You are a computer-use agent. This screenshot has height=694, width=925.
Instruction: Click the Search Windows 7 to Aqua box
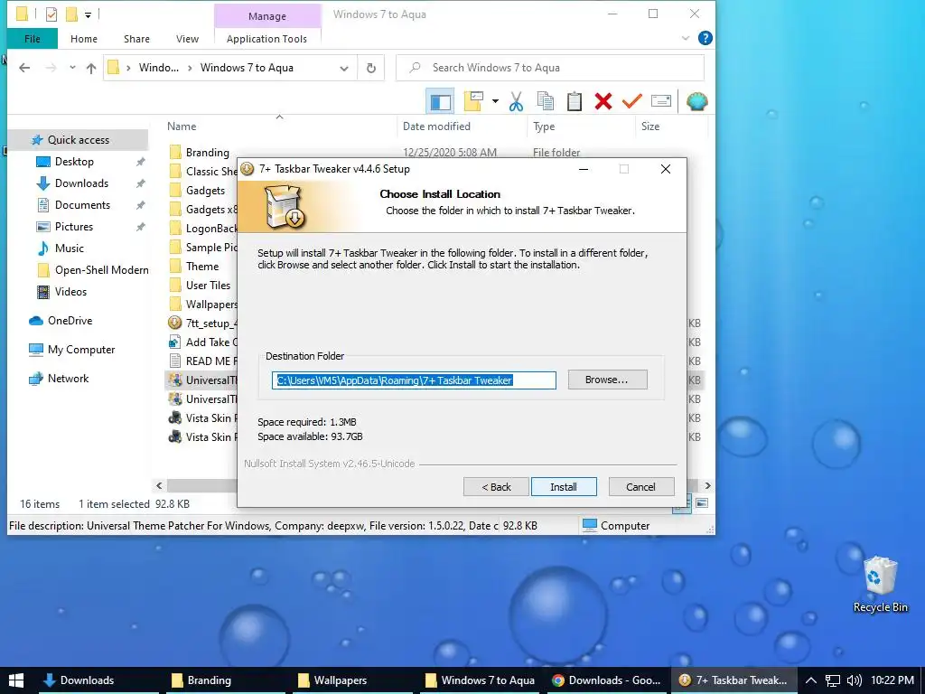pos(550,67)
